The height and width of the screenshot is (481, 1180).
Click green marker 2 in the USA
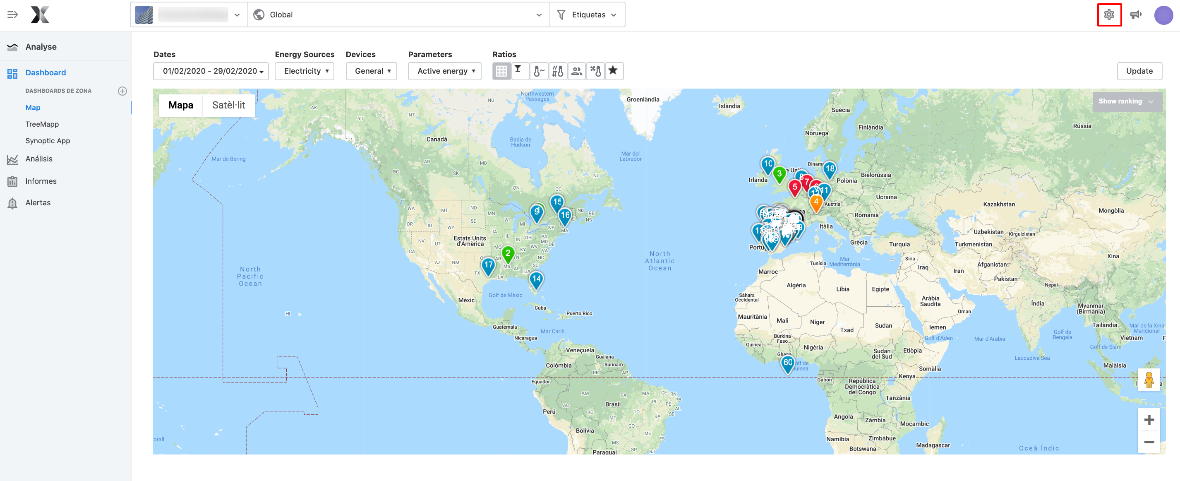click(x=508, y=254)
